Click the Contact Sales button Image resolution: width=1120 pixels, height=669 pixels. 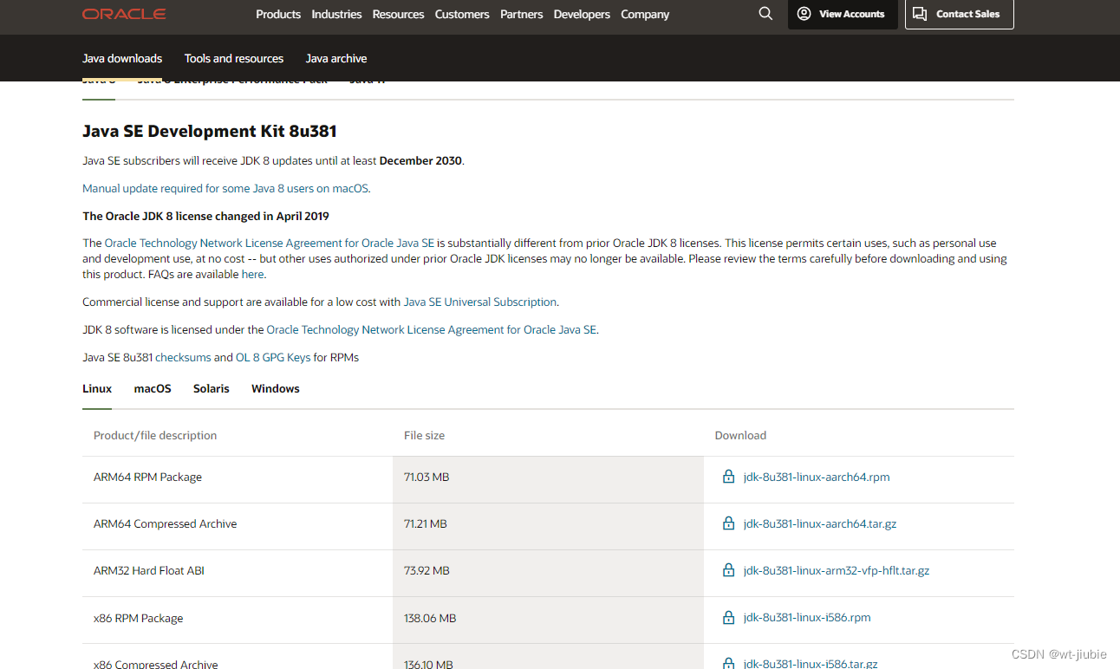(x=960, y=14)
